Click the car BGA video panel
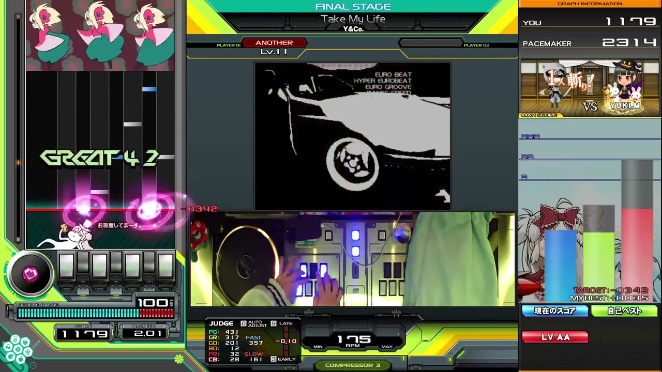Viewport: 662px width, 372px height. (353, 135)
